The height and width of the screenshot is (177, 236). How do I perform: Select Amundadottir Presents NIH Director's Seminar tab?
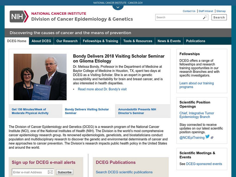tap(143, 111)
